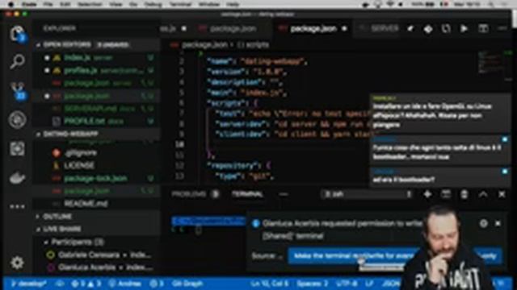Click the sync icon in status bar

tap(60, 284)
